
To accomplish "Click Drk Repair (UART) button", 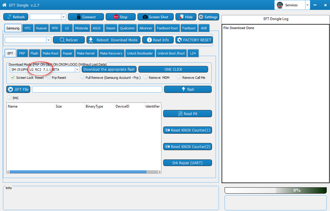I will (187, 163).
